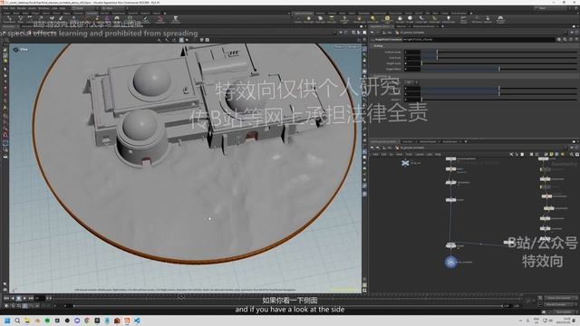Add an Ambient Light from the shelf
The width and height of the screenshot is (580, 326).
449,19
